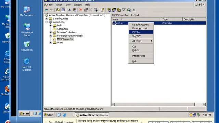The width and height of the screenshot is (219, 123).
Task: Click the outer Start button beside desktop icons
Action: click(x=24, y=113)
